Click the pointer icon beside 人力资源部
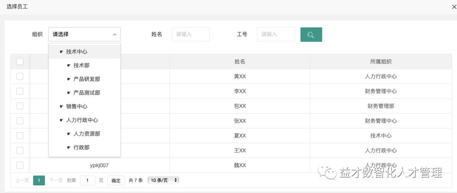Image resolution: width=457 pixels, height=193 pixels. [69, 134]
